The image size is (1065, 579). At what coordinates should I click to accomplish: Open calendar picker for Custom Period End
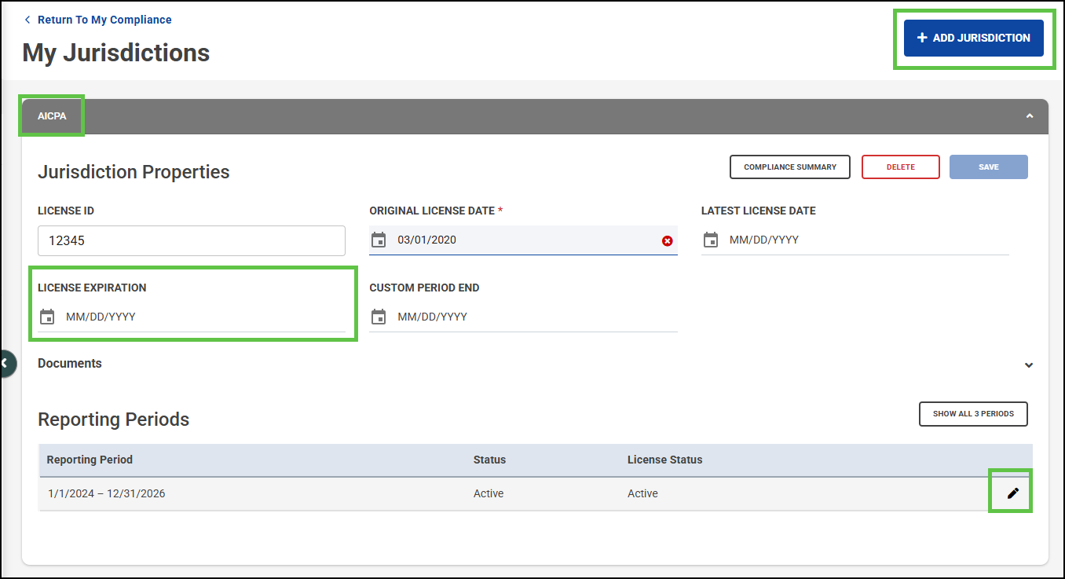point(379,317)
